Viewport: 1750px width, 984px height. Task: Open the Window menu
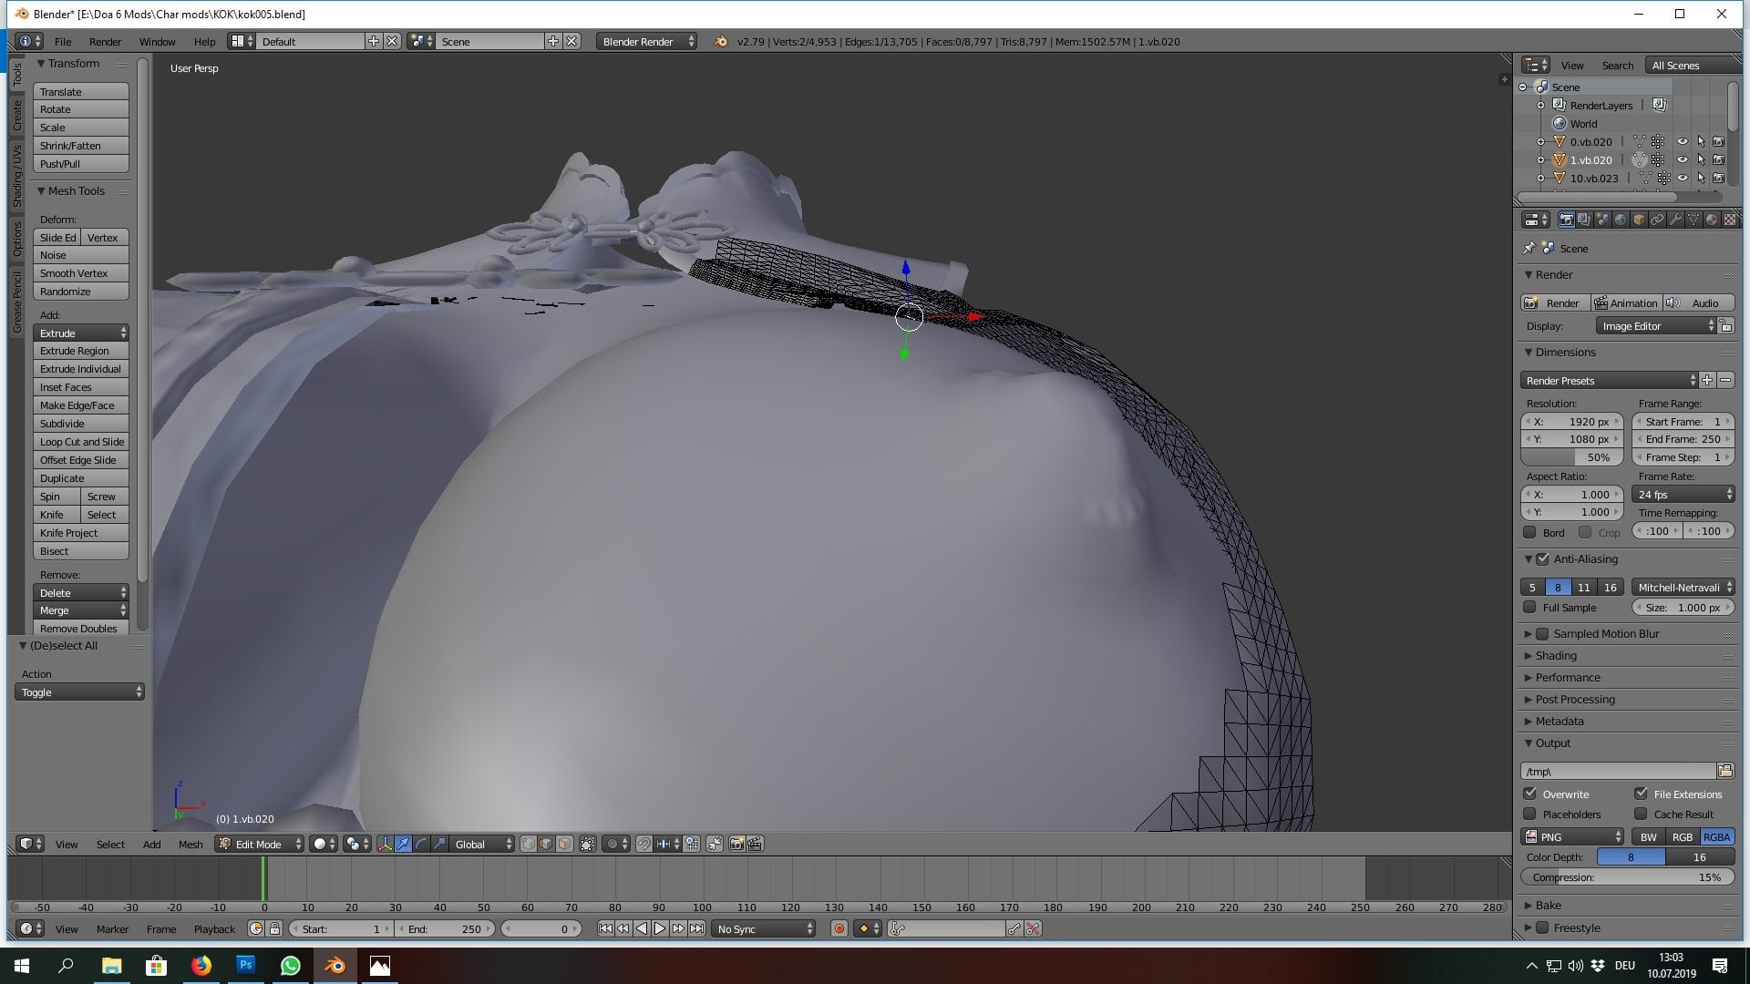(157, 41)
